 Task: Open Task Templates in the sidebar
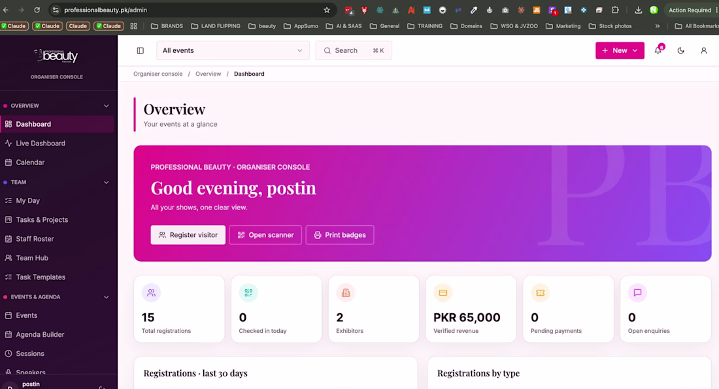click(x=58, y=277)
